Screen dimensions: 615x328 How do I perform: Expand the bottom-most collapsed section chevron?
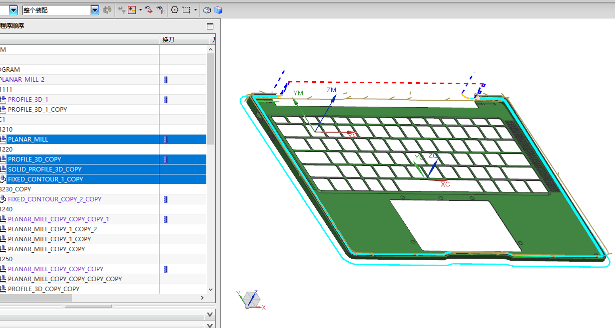click(x=210, y=325)
